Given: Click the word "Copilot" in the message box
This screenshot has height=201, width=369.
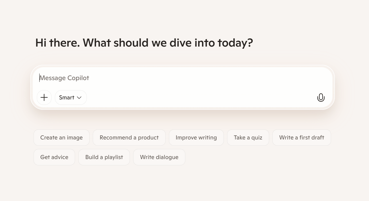Looking at the screenshot, I should [78, 78].
